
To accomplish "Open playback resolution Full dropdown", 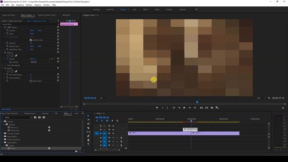I will [261, 98].
